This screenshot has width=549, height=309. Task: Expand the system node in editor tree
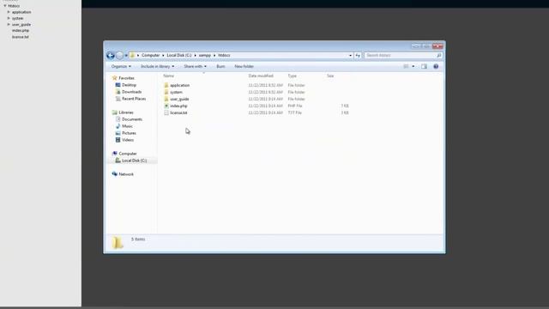[9, 18]
